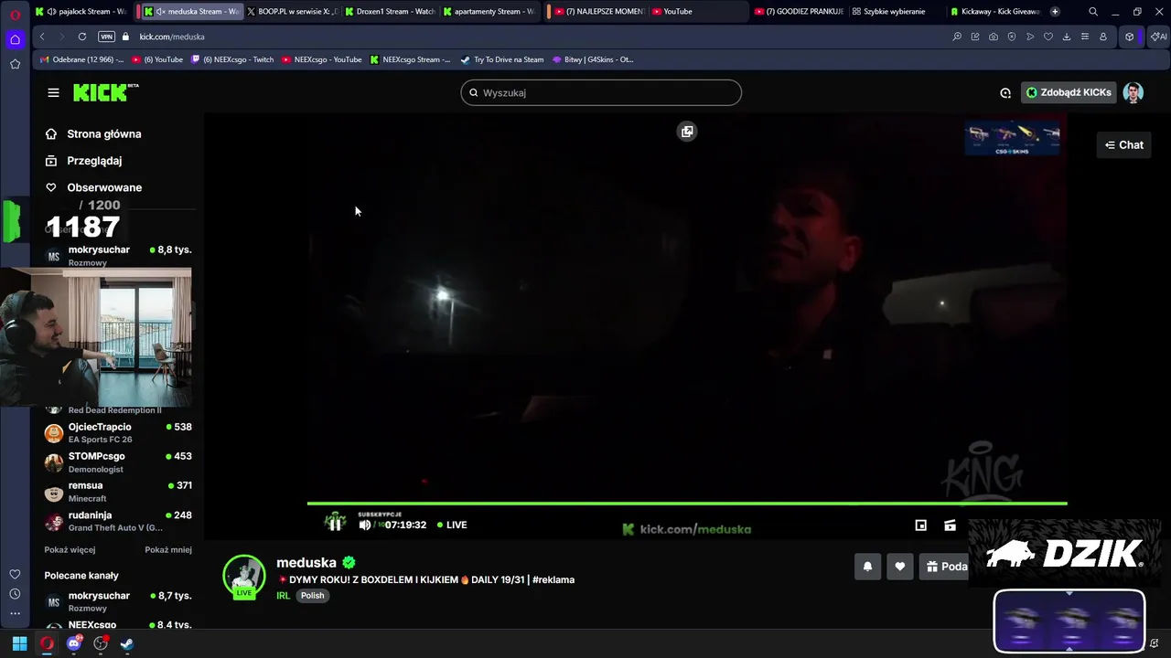Click the Podaruj gift button
Image resolution: width=1171 pixels, height=658 pixels.
pos(945,567)
